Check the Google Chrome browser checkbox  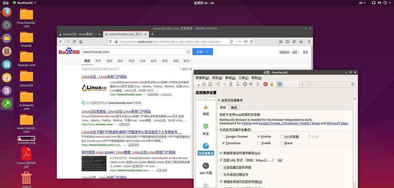pos(223,136)
